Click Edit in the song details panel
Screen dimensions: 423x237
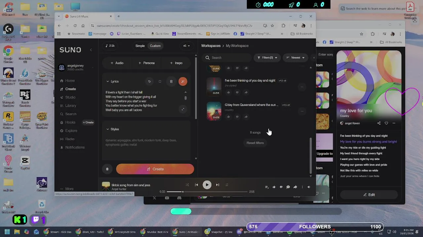point(369,195)
